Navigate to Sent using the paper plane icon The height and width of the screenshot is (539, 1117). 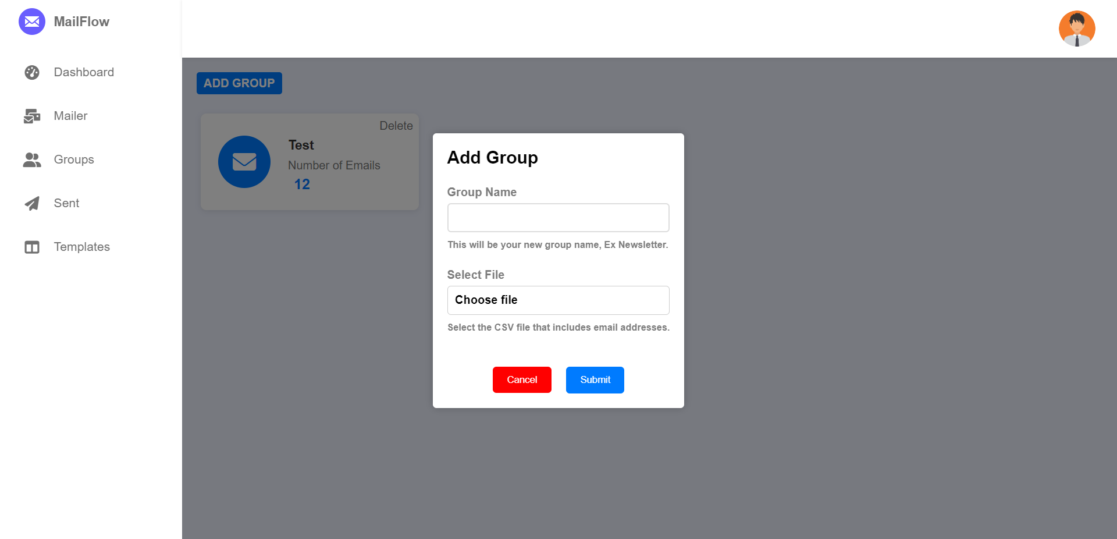tap(32, 203)
